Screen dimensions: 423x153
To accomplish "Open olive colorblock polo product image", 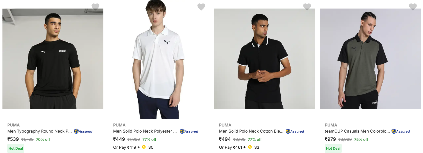I will click(x=370, y=59).
